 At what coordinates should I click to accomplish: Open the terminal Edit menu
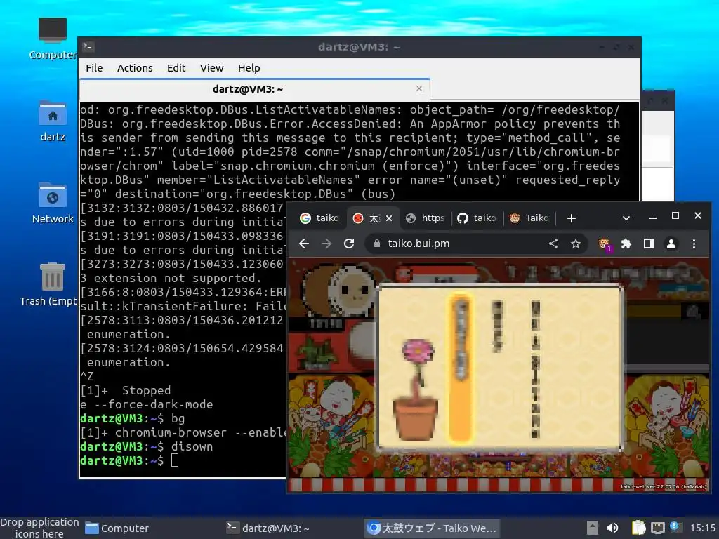[176, 68]
